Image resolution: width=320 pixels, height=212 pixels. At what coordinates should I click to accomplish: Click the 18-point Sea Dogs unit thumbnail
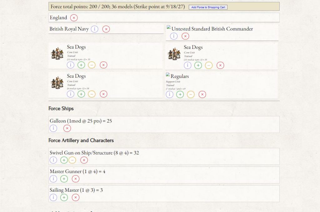click(57, 83)
